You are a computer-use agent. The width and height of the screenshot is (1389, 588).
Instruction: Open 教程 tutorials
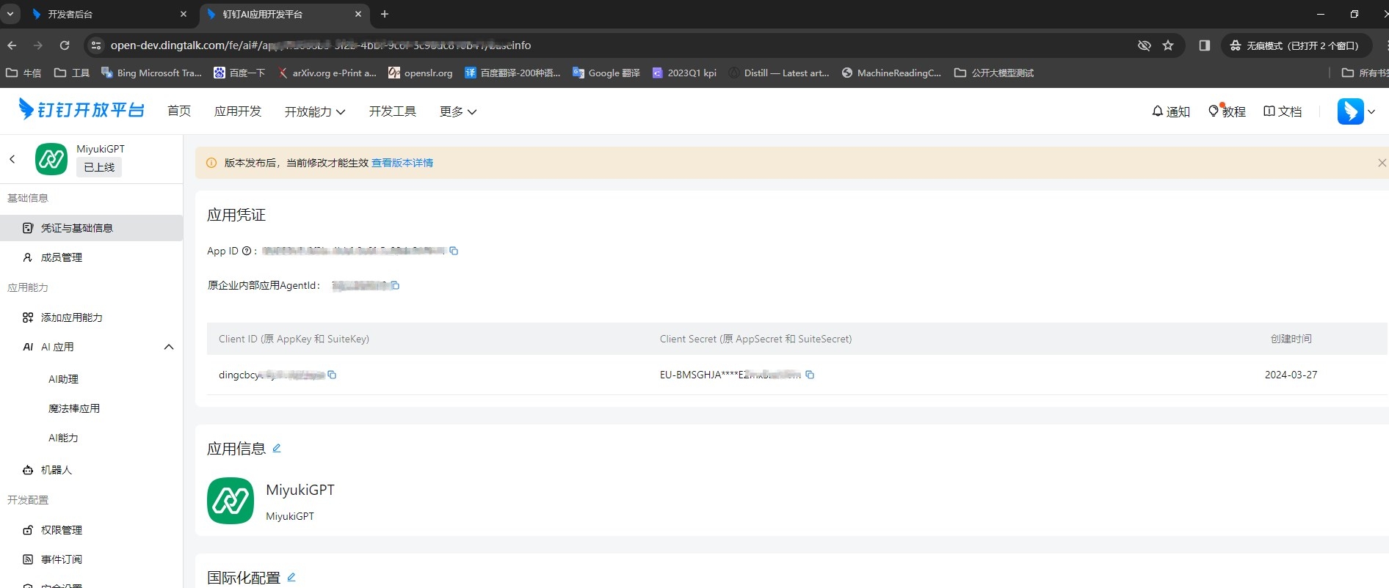(1227, 111)
